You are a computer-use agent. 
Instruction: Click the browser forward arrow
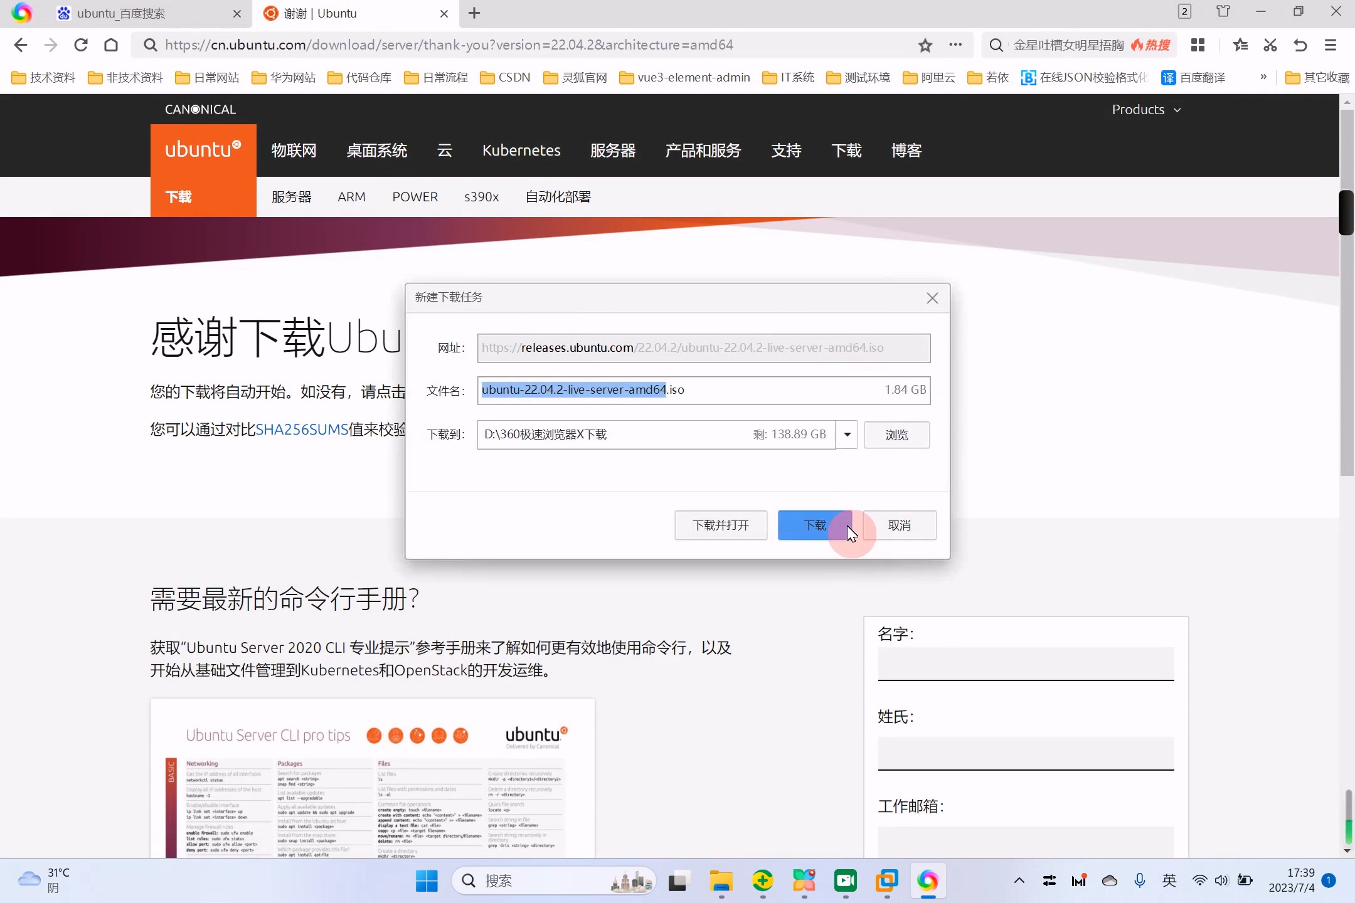[x=51, y=45]
